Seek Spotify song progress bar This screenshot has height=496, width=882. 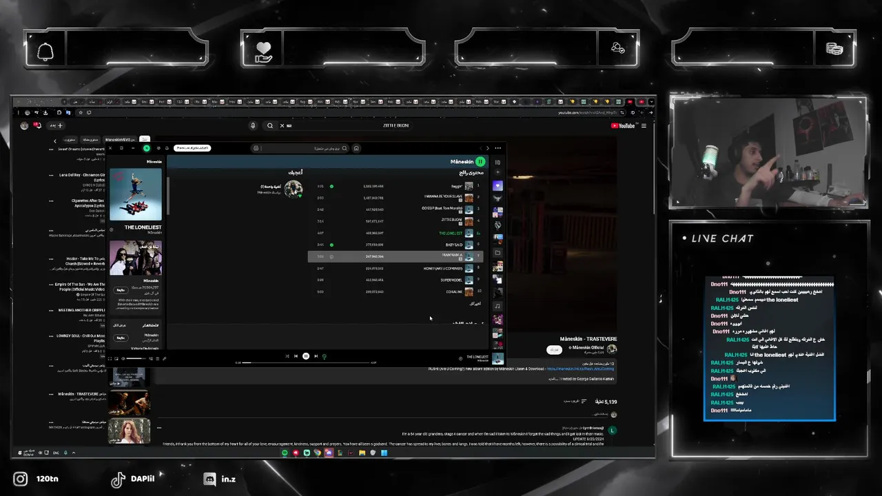click(306, 362)
